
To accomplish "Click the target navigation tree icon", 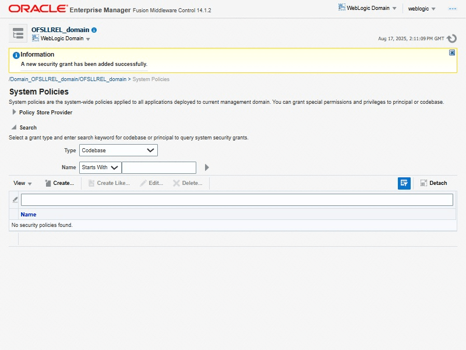I will 18,33.
